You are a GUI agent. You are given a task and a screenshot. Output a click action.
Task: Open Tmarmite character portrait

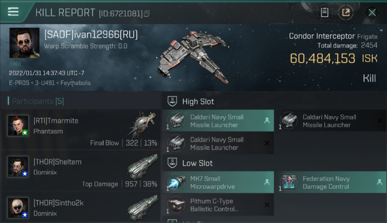pos(18,125)
